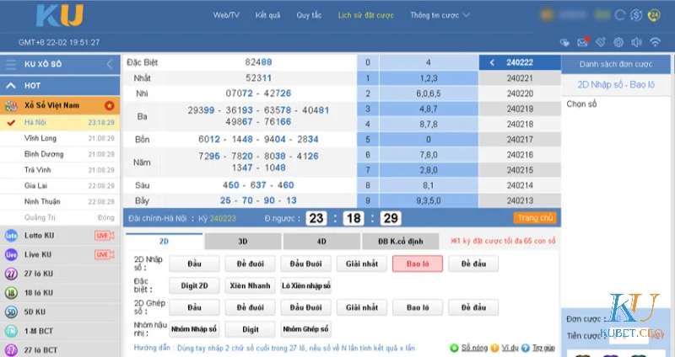Click the refresh balance icon

pos(620,15)
